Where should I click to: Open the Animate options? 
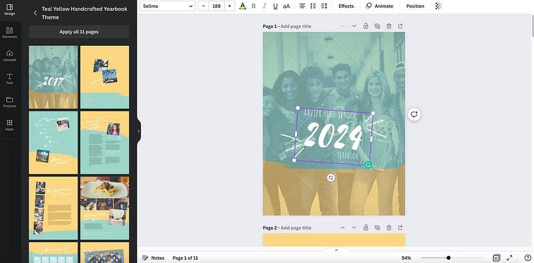pyautogui.click(x=379, y=6)
